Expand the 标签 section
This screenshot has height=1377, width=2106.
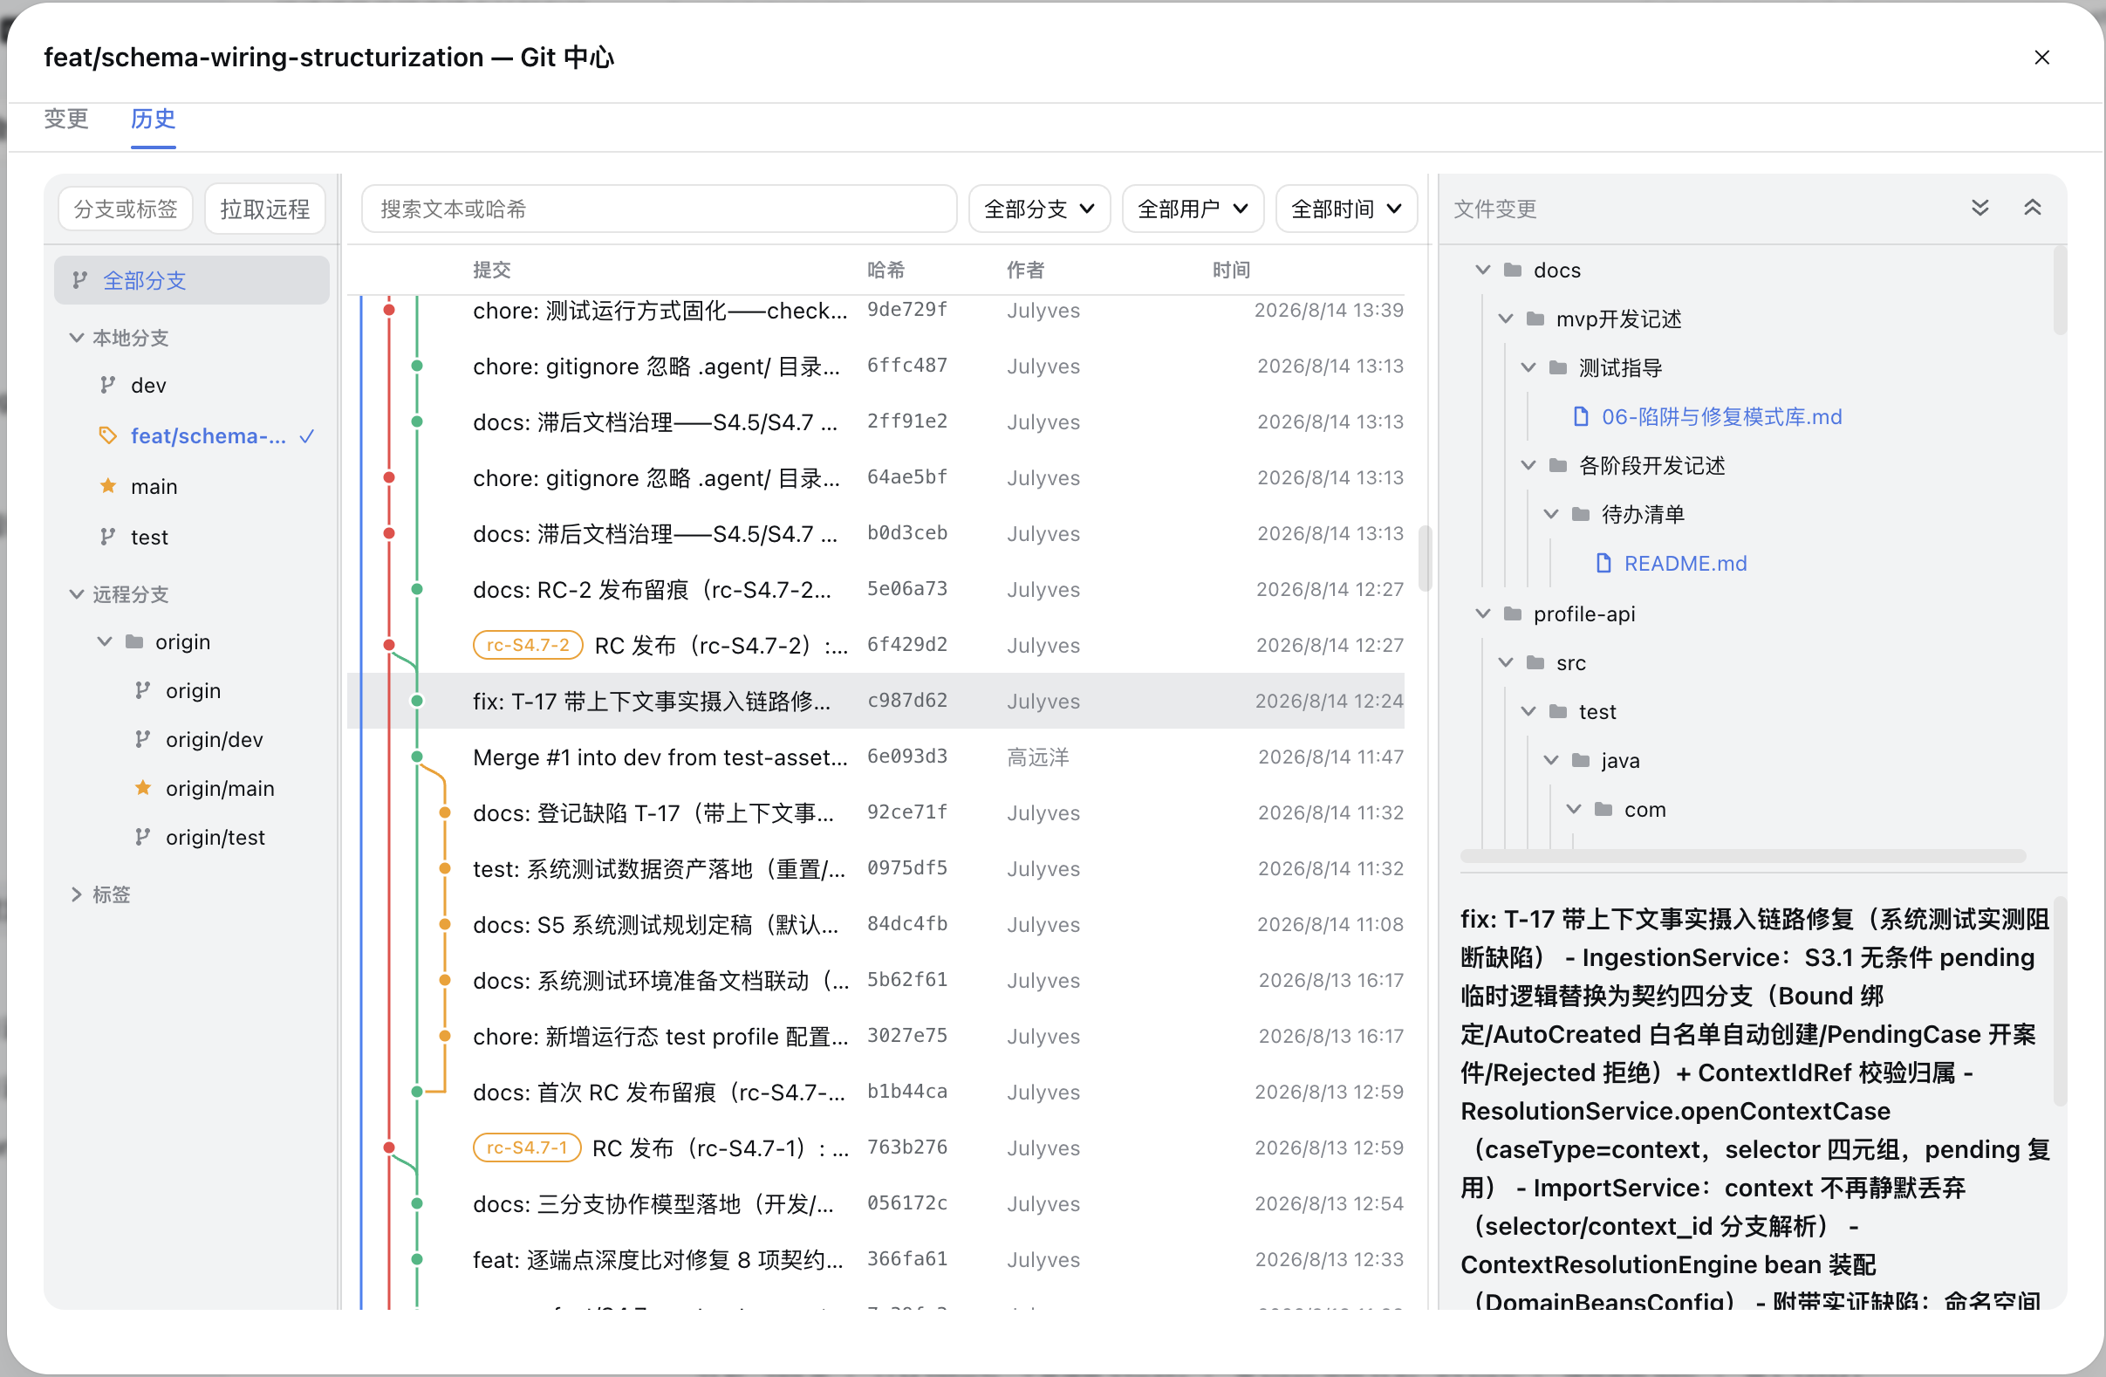pyautogui.click(x=76, y=894)
